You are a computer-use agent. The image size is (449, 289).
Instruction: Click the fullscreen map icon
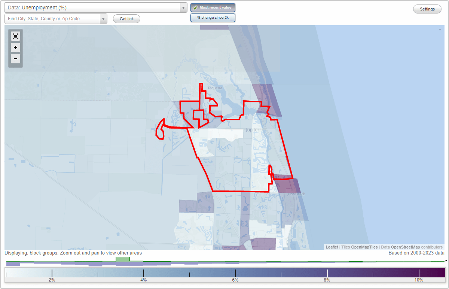click(15, 36)
